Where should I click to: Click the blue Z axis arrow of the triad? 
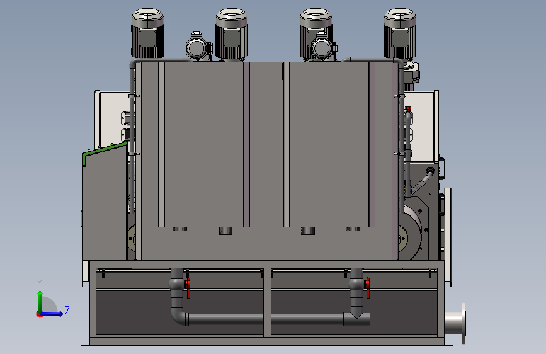pyautogui.click(x=52, y=314)
